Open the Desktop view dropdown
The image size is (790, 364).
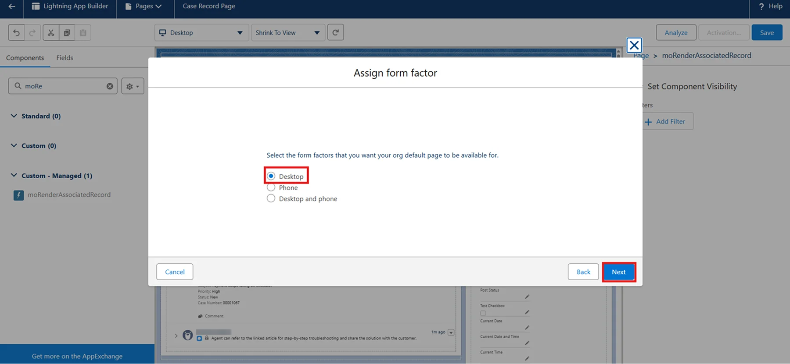(201, 32)
